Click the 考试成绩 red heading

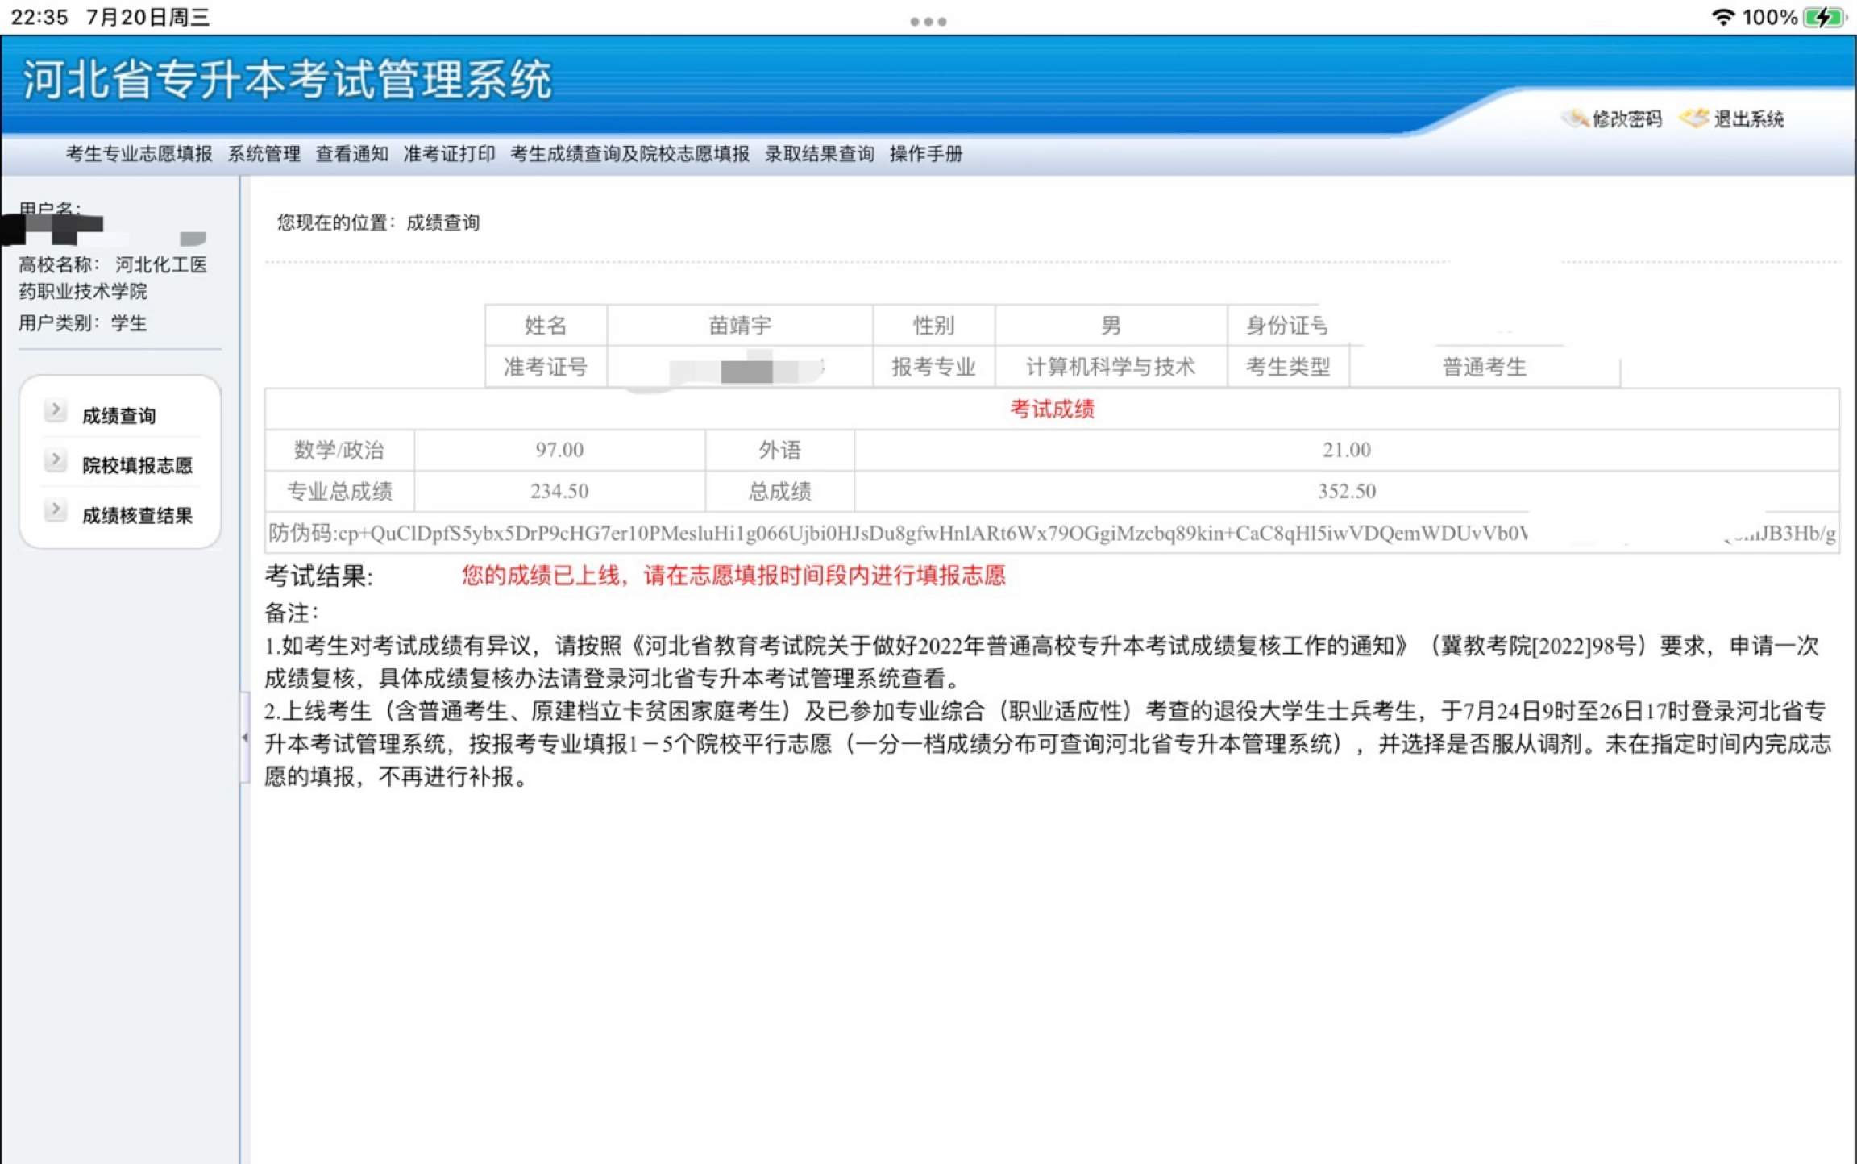click(x=1052, y=409)
